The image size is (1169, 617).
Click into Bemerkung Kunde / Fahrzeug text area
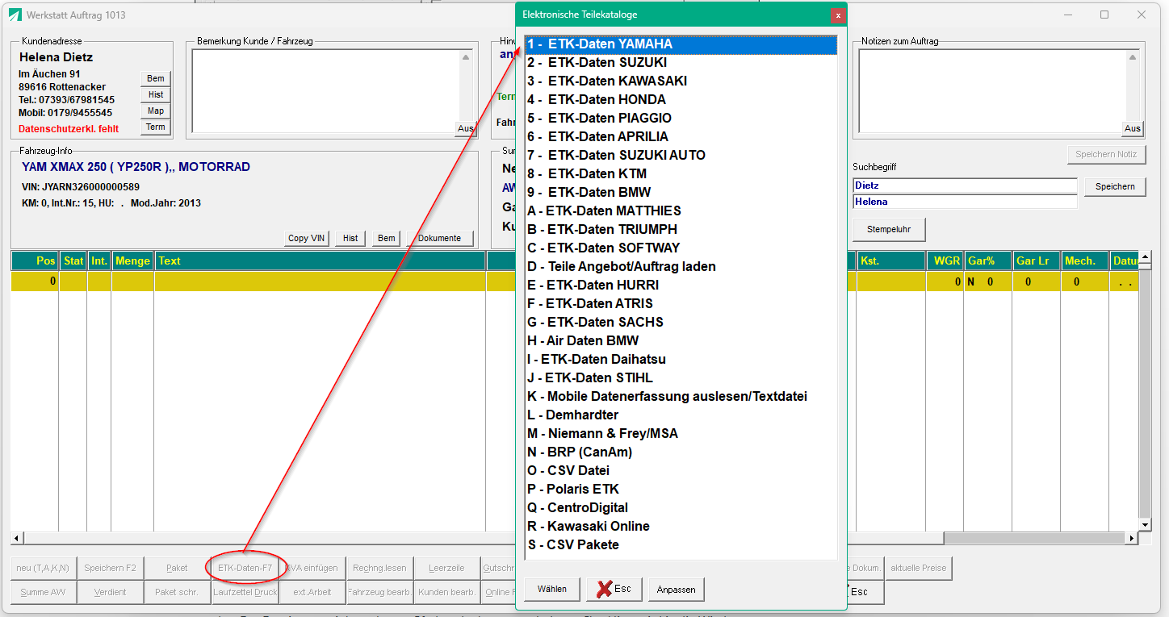pos(326,90)
